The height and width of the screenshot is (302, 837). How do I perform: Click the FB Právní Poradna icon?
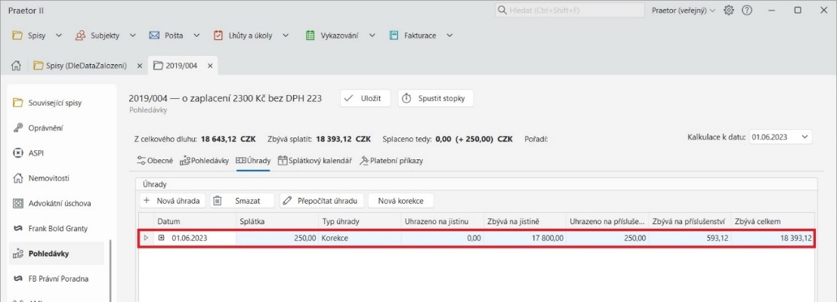click(x=17, y=279)
